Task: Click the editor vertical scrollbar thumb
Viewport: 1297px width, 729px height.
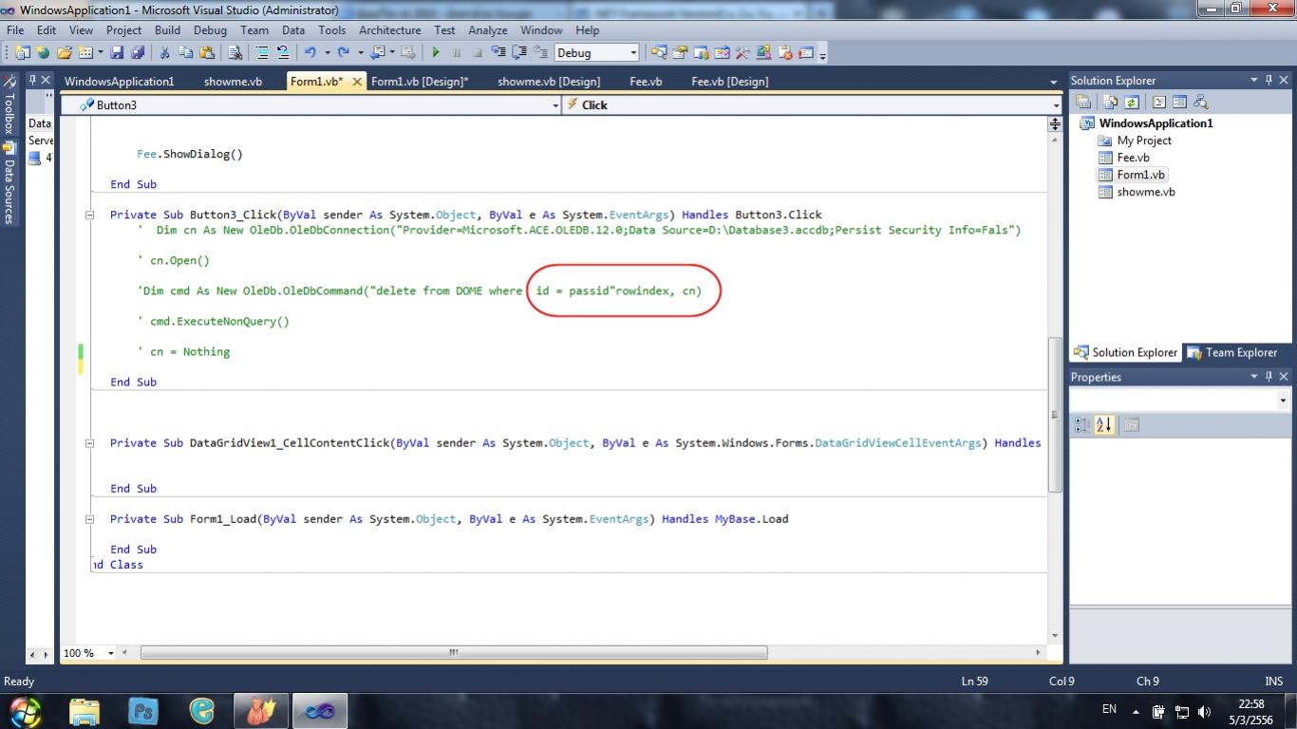Action: click(x=1054, y=414)
